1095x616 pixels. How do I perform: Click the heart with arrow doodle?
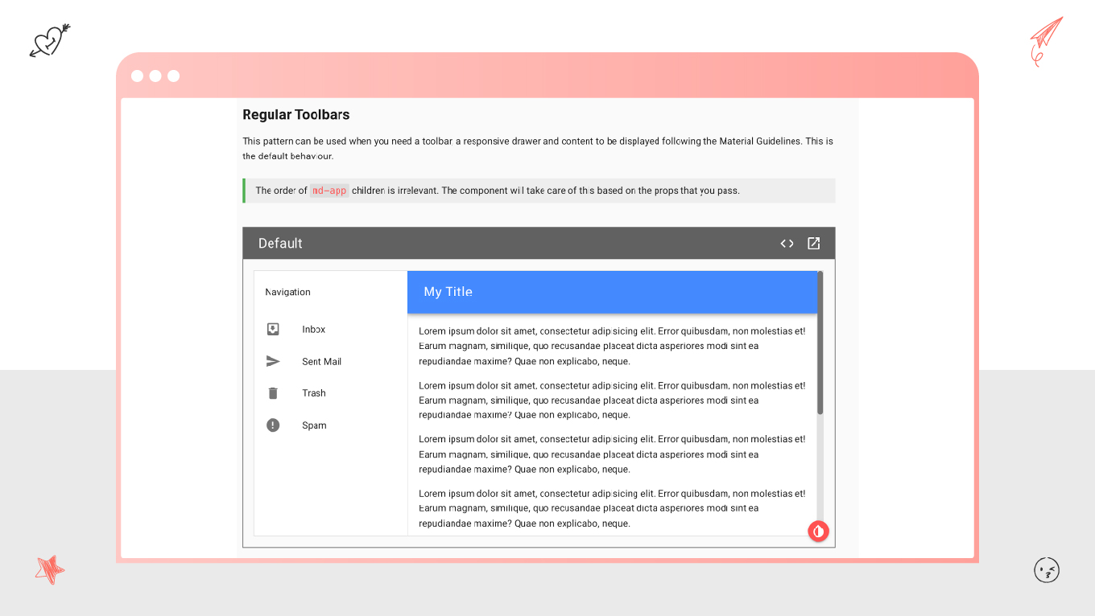click(x=50, y=40)
